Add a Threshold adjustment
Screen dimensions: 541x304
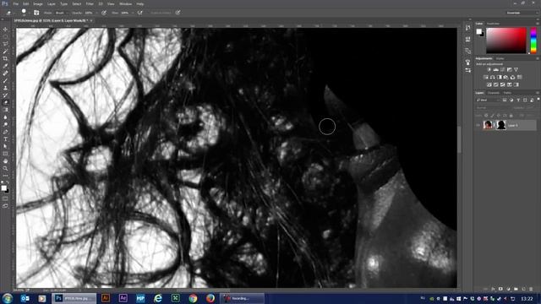(x=503, y=84)
